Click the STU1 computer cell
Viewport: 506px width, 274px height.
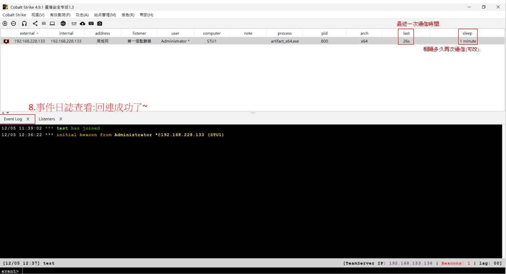212,41
